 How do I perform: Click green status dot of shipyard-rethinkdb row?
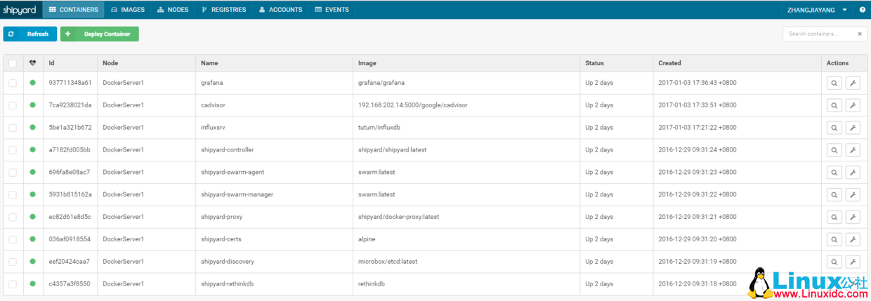(x=32, y=284)
